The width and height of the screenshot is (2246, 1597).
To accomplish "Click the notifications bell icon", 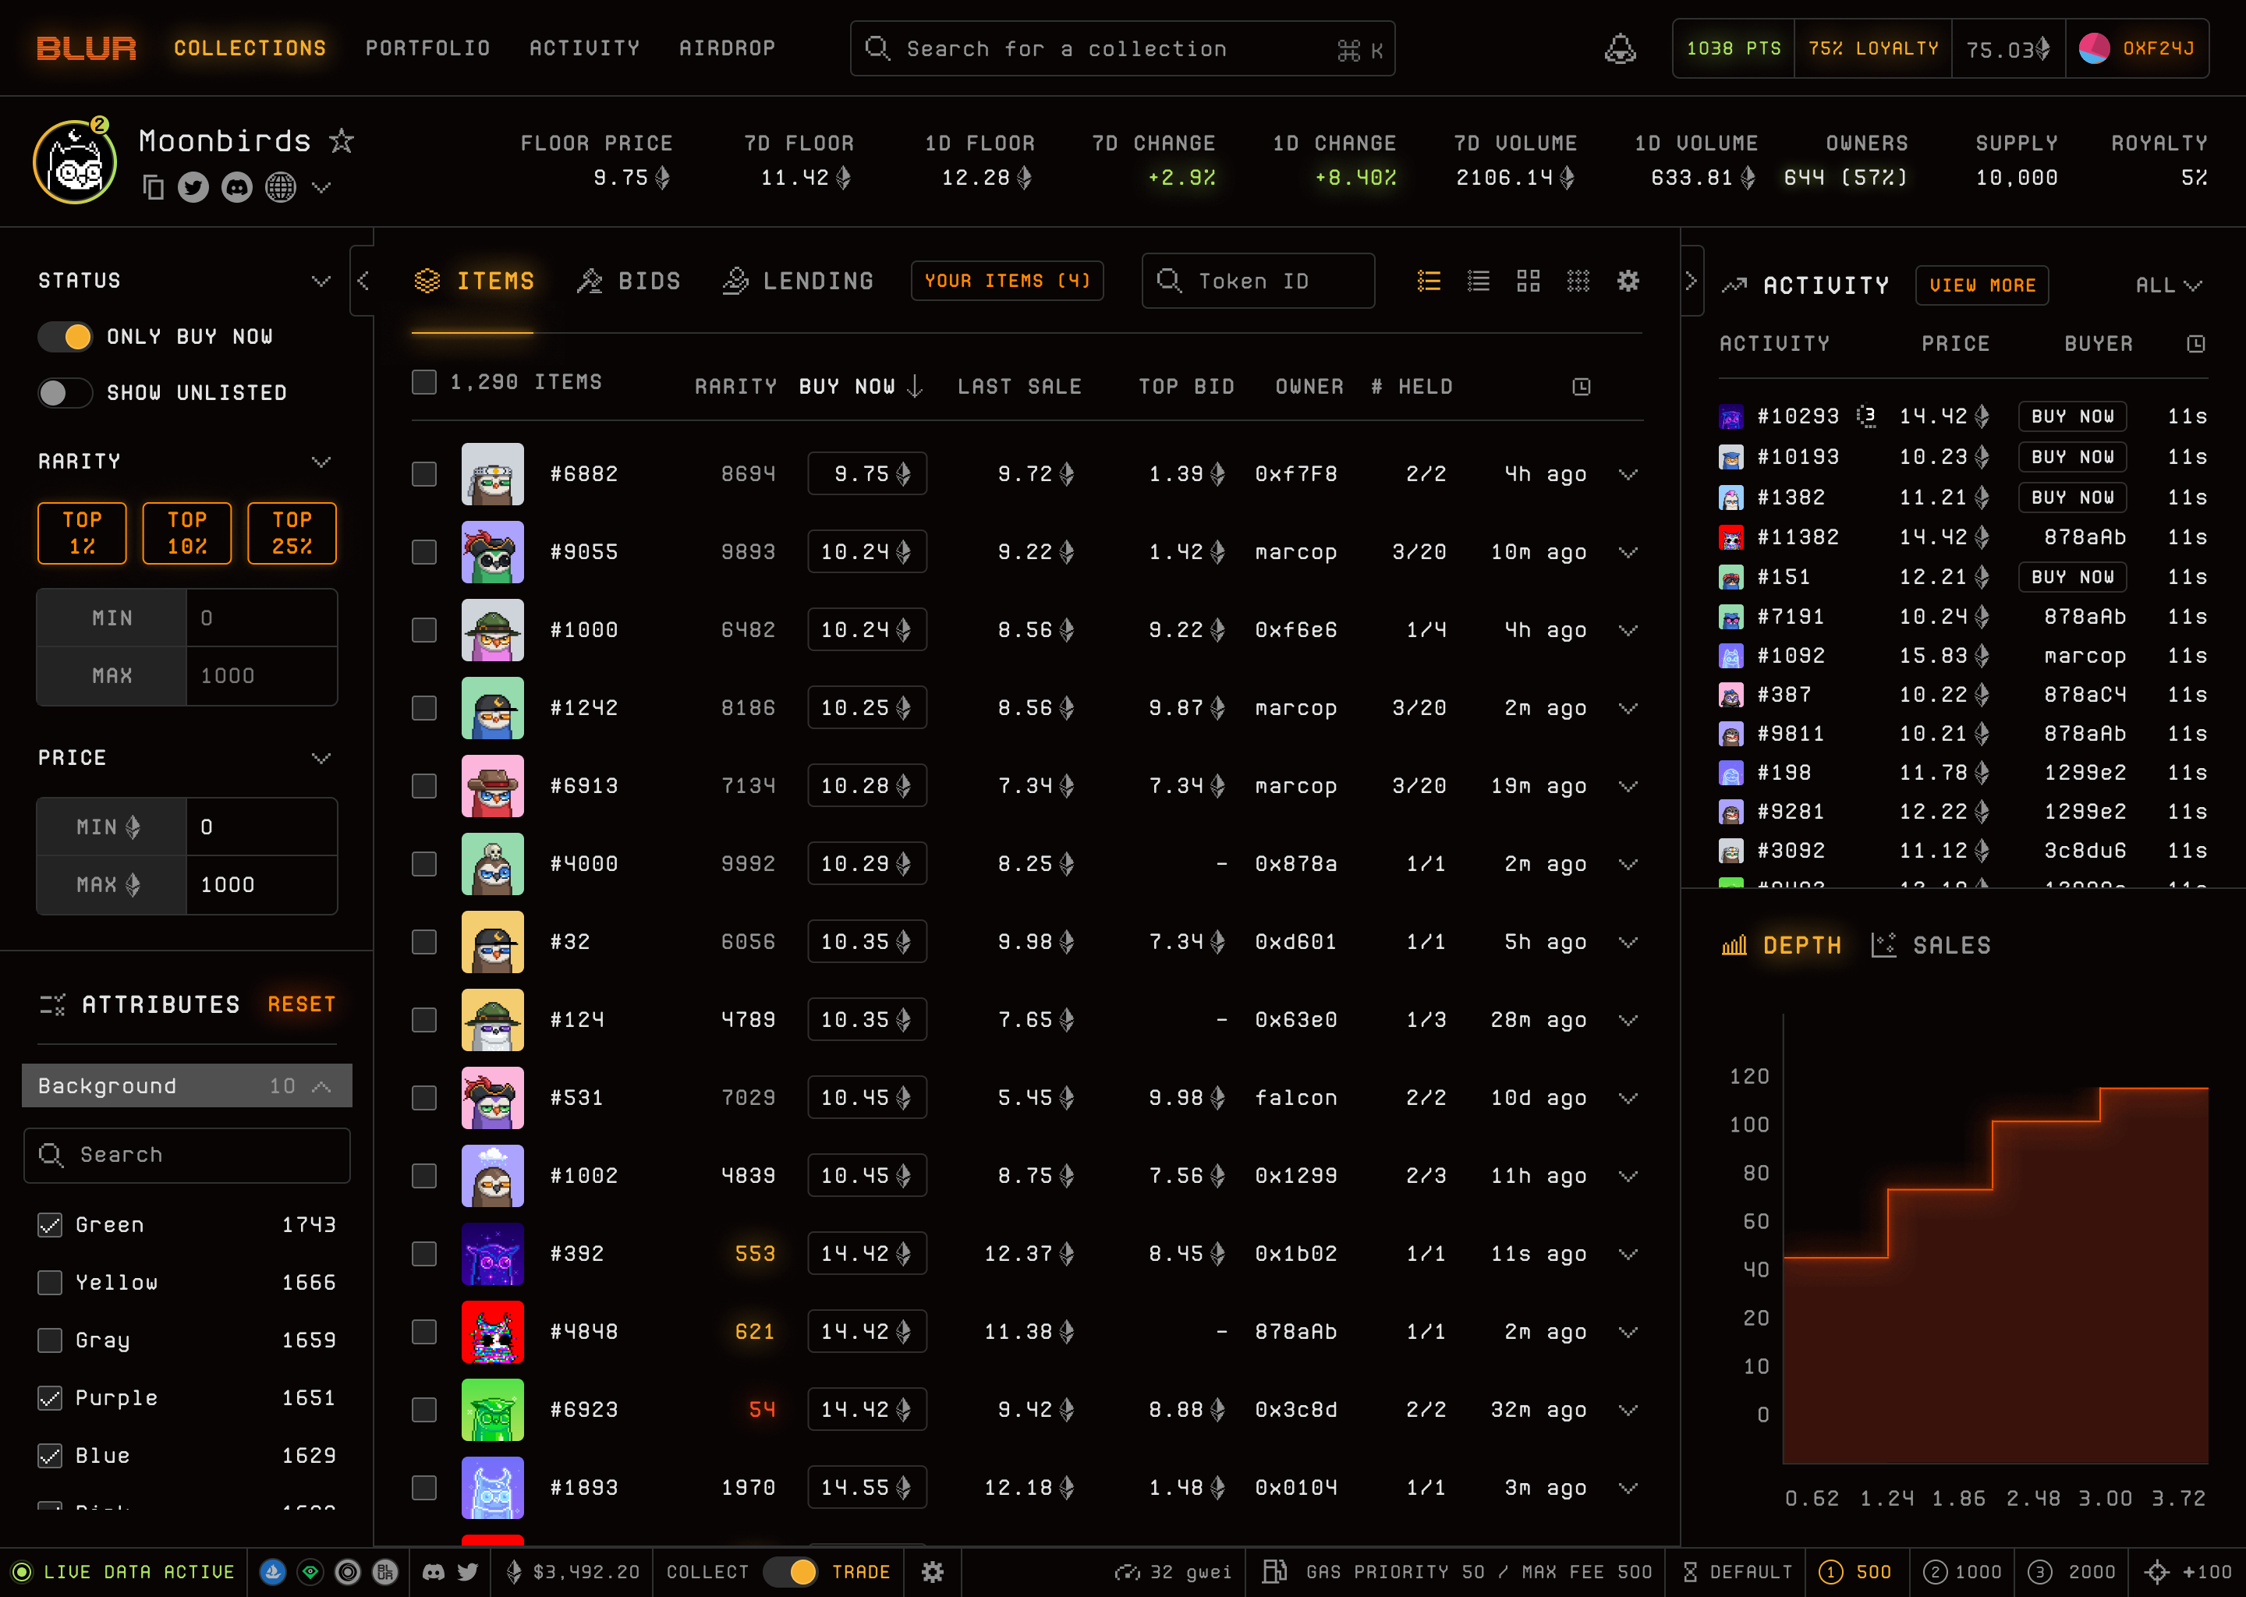I will pyautogui.click(x=1621, y=48).
